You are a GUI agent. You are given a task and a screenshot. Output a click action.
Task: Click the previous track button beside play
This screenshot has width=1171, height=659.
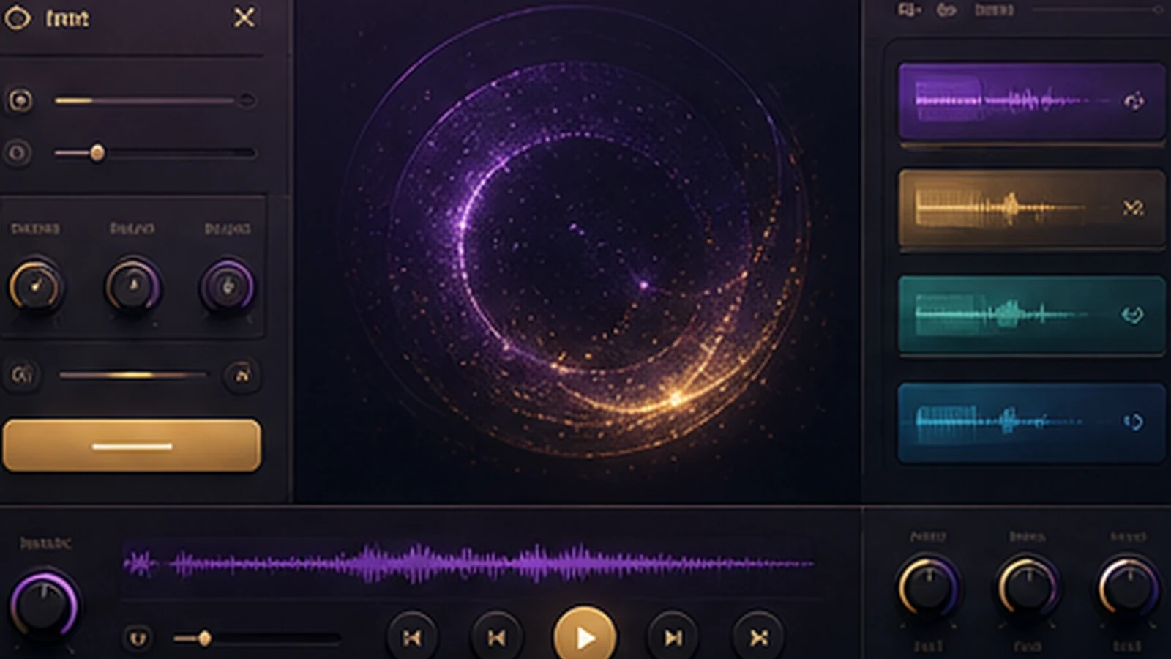tap(497, 638)
